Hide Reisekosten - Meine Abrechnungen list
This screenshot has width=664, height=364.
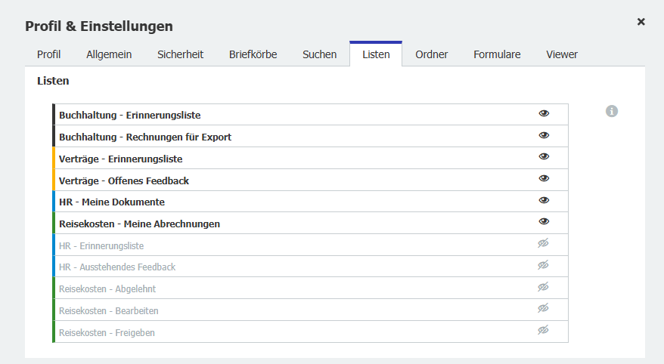(x=544, y=221)
